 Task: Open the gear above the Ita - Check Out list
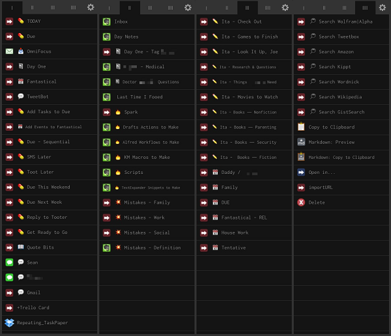coord(285,7)
